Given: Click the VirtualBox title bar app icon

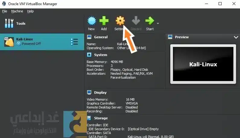Looking at the screenshot, I should pyautogui.click(x=4, y=4).
